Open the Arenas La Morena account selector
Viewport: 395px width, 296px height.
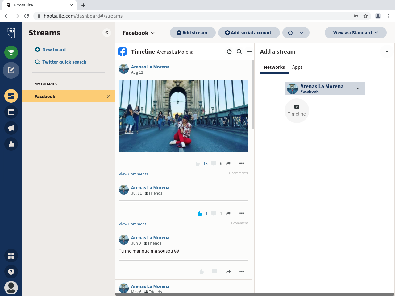[x=325, y=88]
